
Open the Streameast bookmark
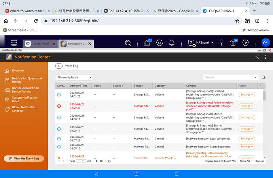pyautogui.click(x=20, y=30)
